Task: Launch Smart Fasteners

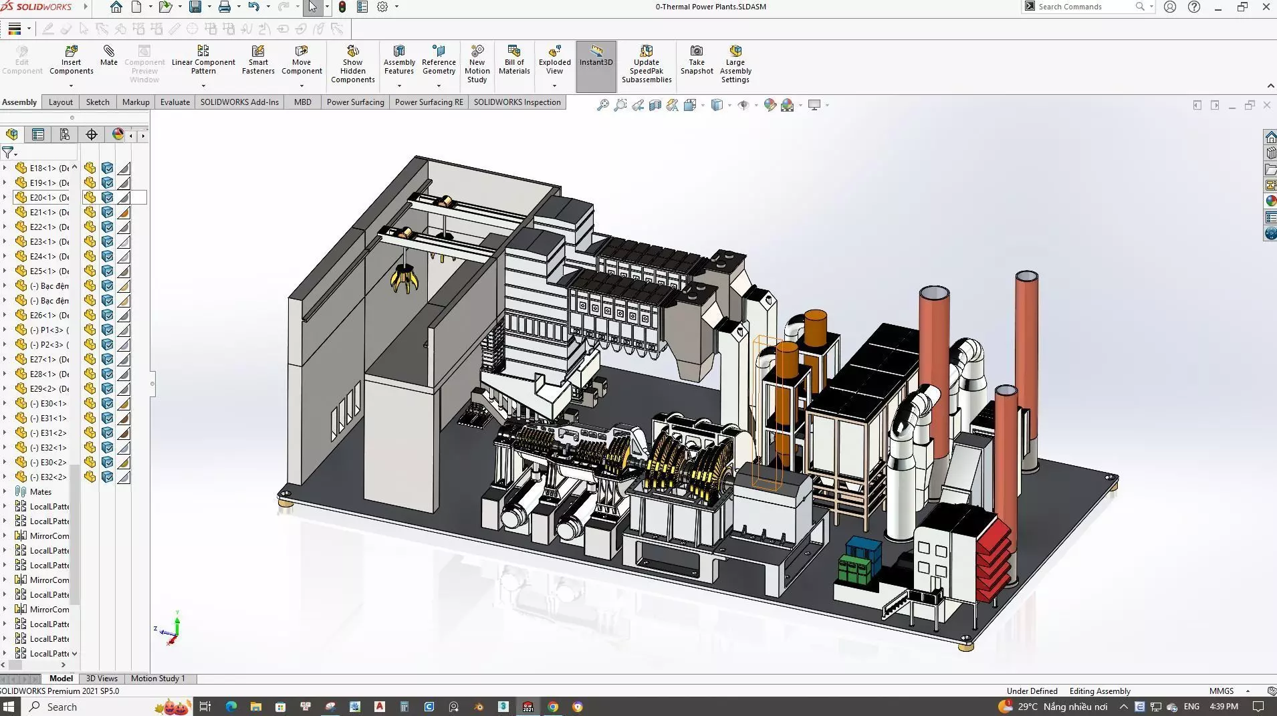Action: tap(258, 60)
